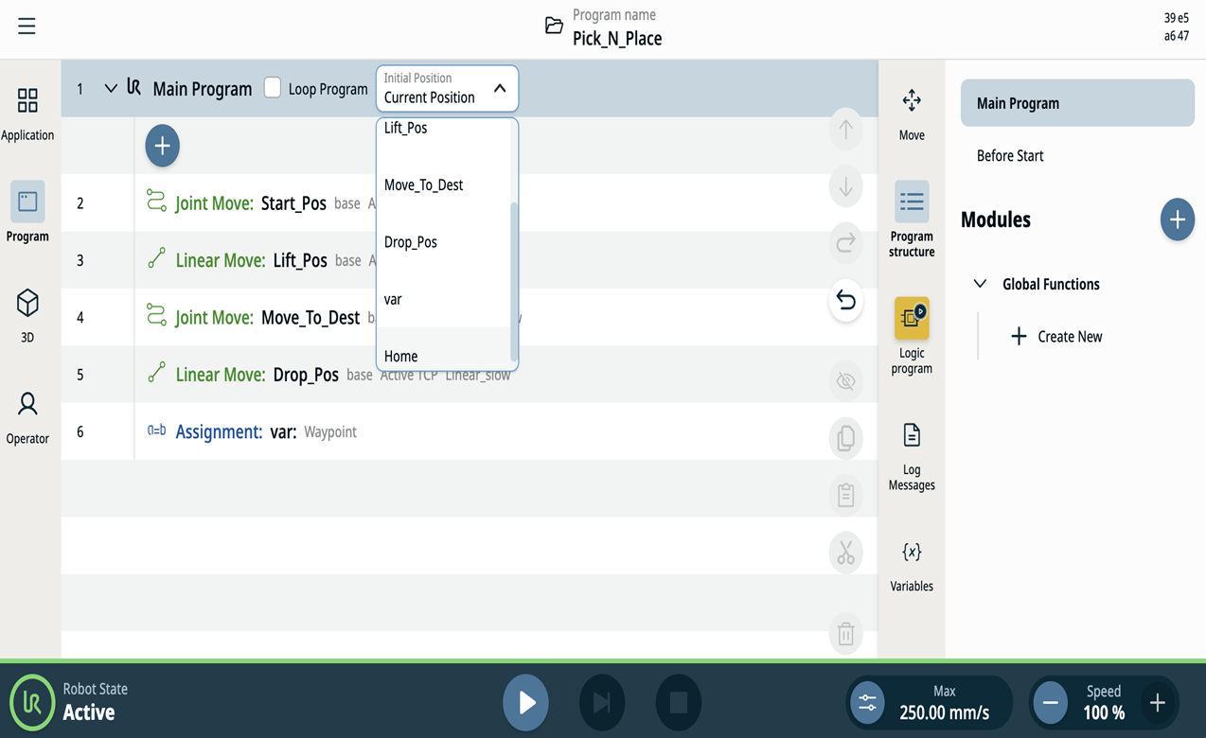Viewport: 1206px width, 738px height.
Task: Toggle robot state power button
Action: click(x=31, y=702)
